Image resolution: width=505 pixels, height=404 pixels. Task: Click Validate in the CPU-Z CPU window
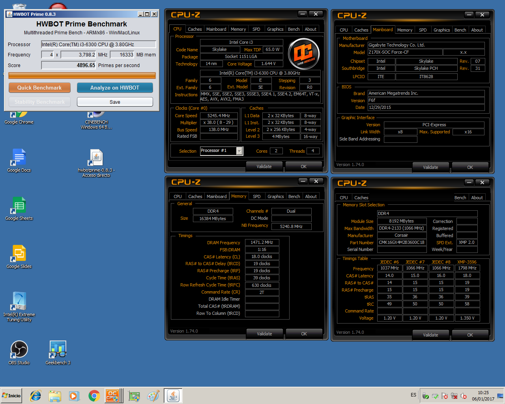tap(264, 166)
